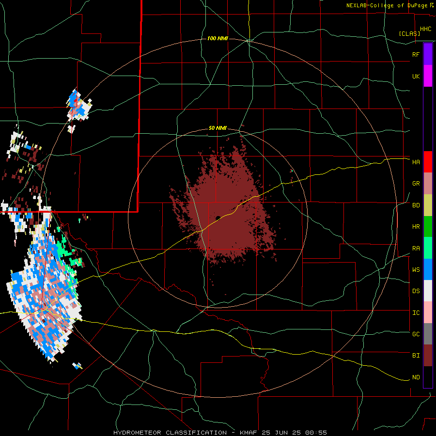Select the BI brown legend swatch
The image size is (436, 436).
coord(428,356)
